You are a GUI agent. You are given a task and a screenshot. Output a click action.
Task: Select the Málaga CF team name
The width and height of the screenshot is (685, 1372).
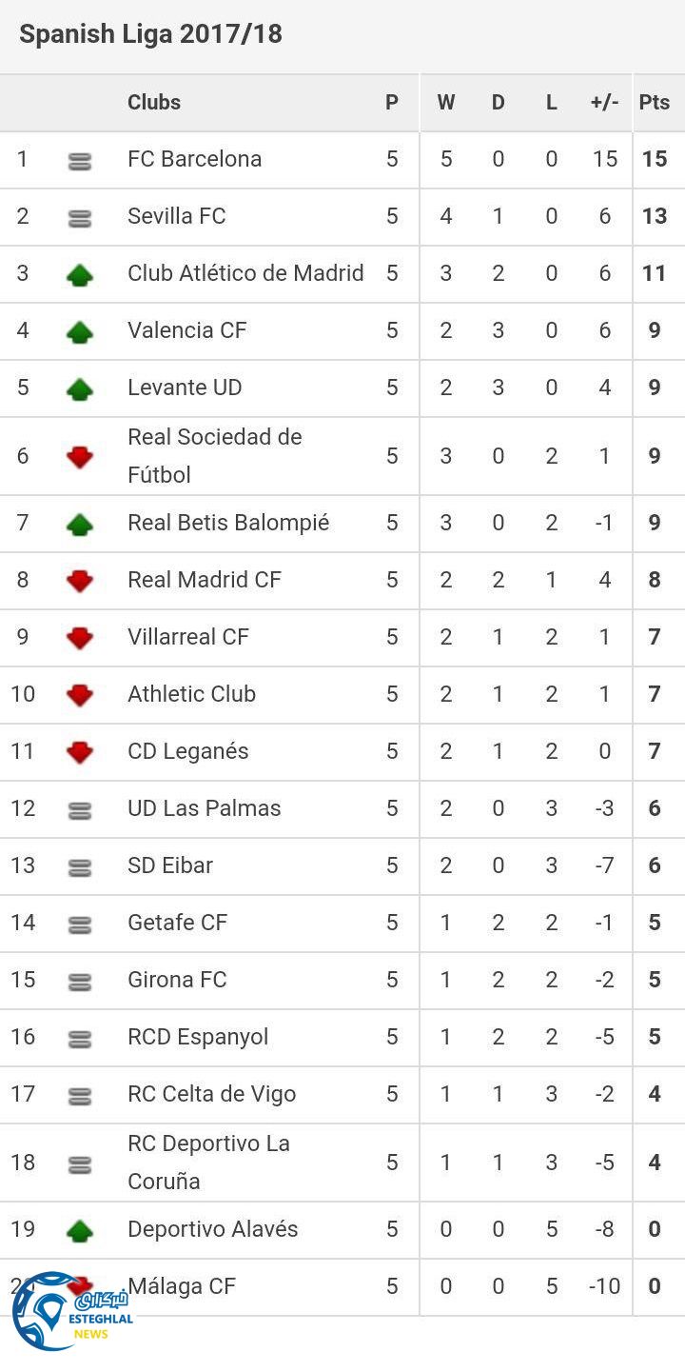182,1286
